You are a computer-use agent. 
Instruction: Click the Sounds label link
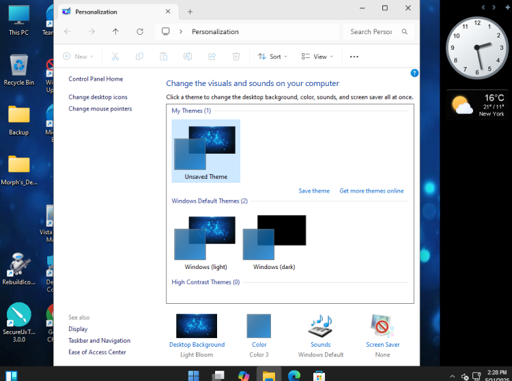pos(320,344)
